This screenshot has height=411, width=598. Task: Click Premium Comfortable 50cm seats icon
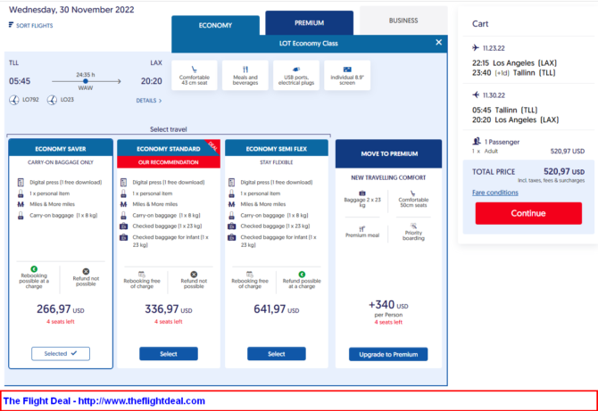pyautogui.click(x=413, y=193)
